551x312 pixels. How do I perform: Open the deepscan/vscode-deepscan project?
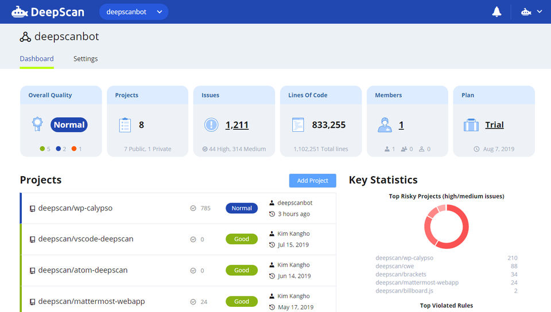[86, 239]
